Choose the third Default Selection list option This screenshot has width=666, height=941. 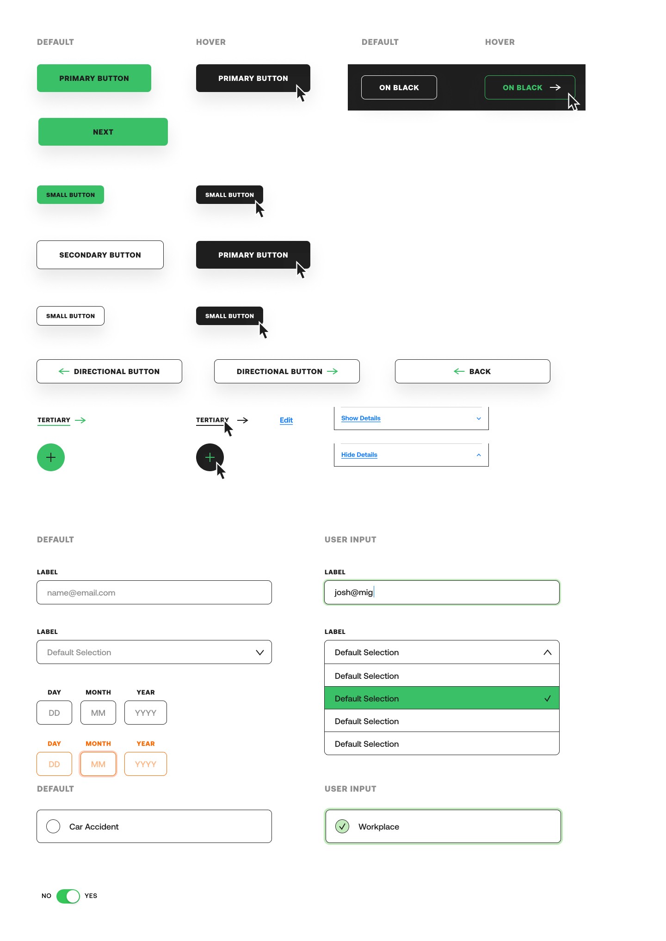point(442,721)
